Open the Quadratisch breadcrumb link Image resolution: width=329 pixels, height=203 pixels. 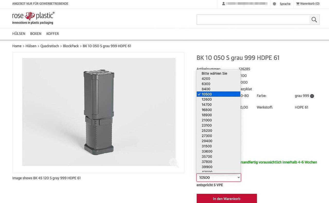49,46
